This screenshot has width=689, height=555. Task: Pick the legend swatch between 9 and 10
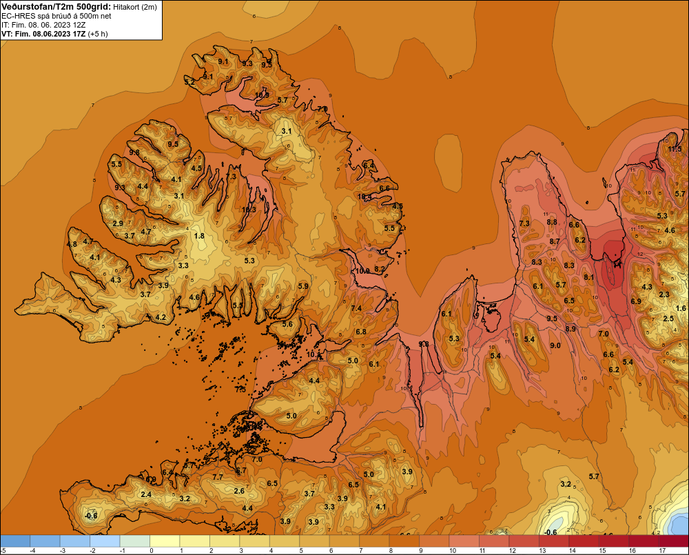433,541
